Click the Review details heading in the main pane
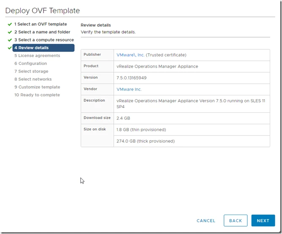 point(96,25)
